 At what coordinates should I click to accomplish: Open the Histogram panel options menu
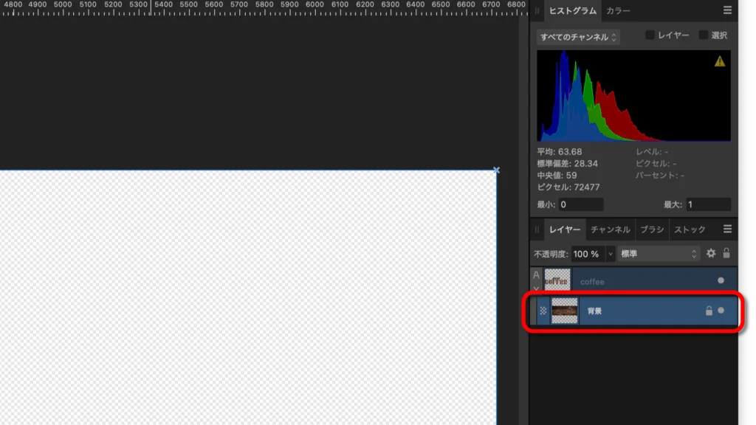point(727,10)
